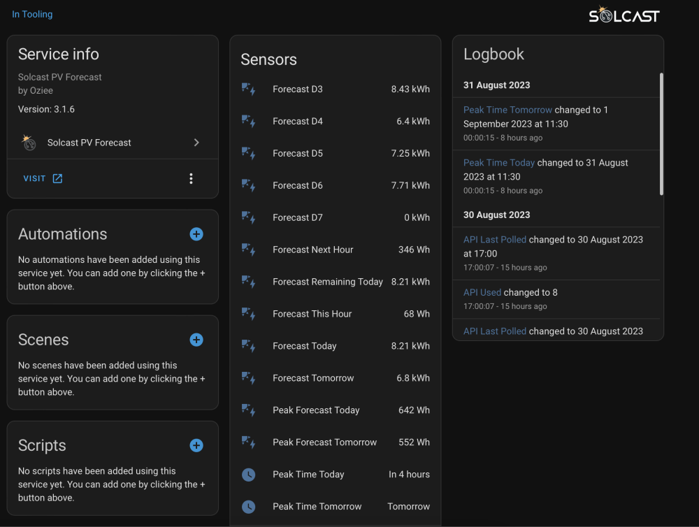Click the Peak Forecast Tomorrow sensor icon
The image size is (699, 527).
[248, 442]
